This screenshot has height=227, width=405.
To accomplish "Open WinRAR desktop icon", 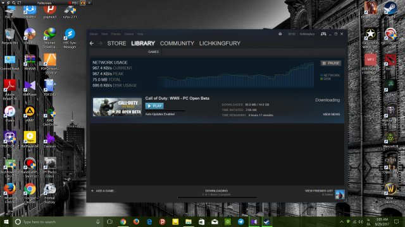I will coord(30,62).
